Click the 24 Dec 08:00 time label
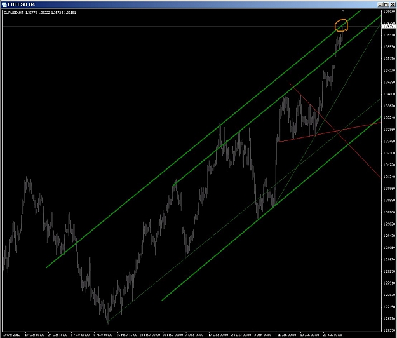 [241, 335]
